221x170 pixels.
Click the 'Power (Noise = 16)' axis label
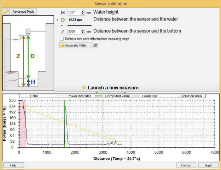pos(4,124)
